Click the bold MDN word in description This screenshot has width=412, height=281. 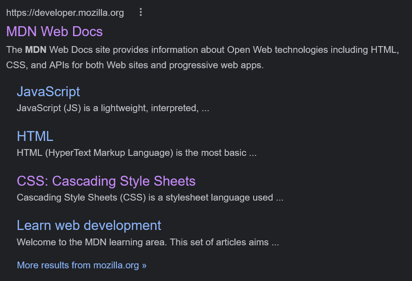pyautogui.click(x=36, y=50)
